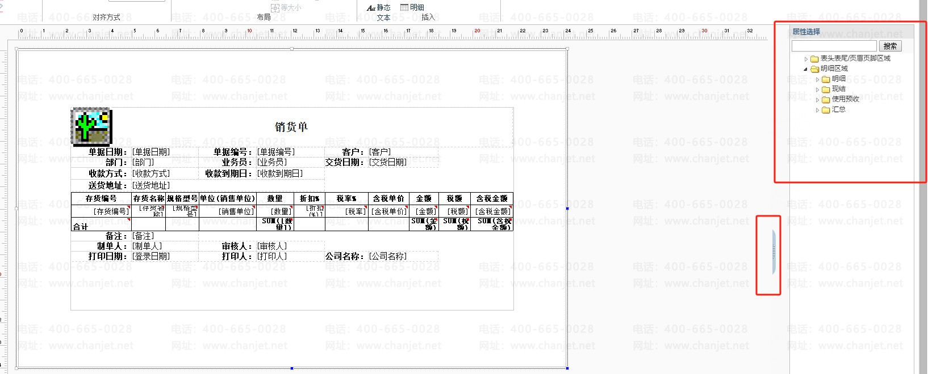928x374 pixels.
Task: Collapse the 明细区域 tree node
Action: pyautogui.click(x=805, y=69)
